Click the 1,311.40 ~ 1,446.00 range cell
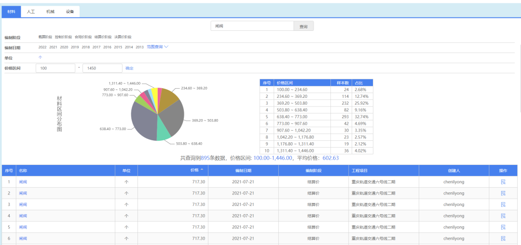This screenshot has width=521, height=245. pos(302,151)
